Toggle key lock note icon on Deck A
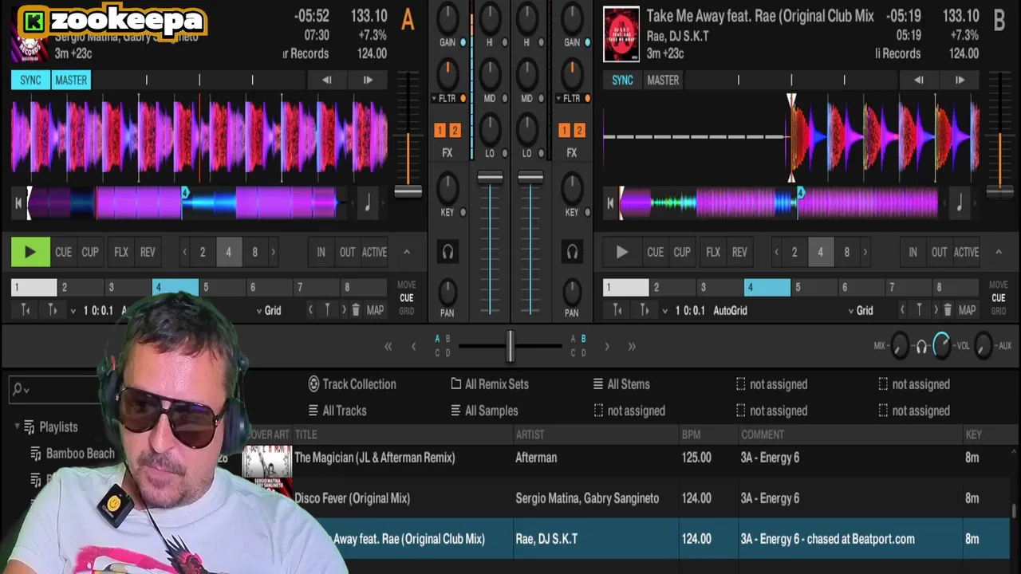The width and height of the screenshot is (1021, 574). pos(367,203)
